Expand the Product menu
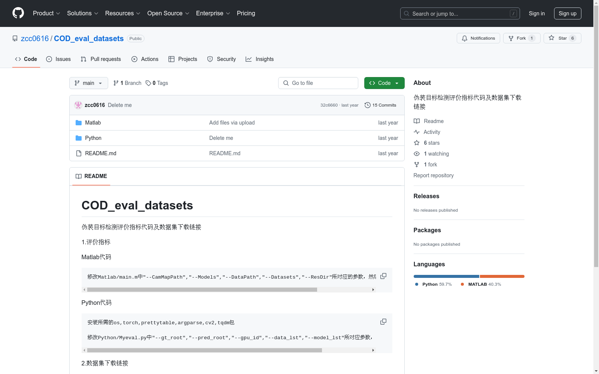This screenshot has height=374, width=599. [x=46, y=13]
